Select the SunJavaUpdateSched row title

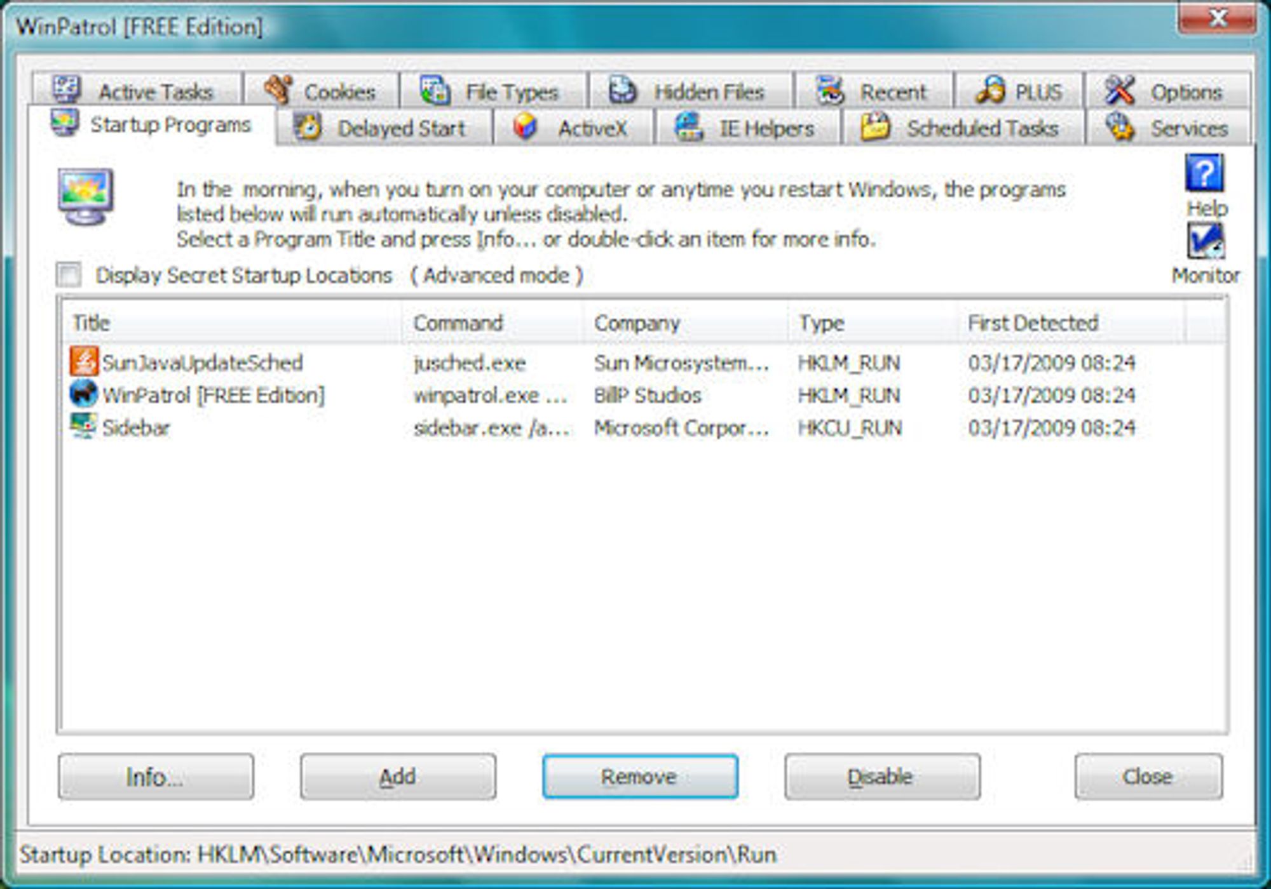pos(202,363)
